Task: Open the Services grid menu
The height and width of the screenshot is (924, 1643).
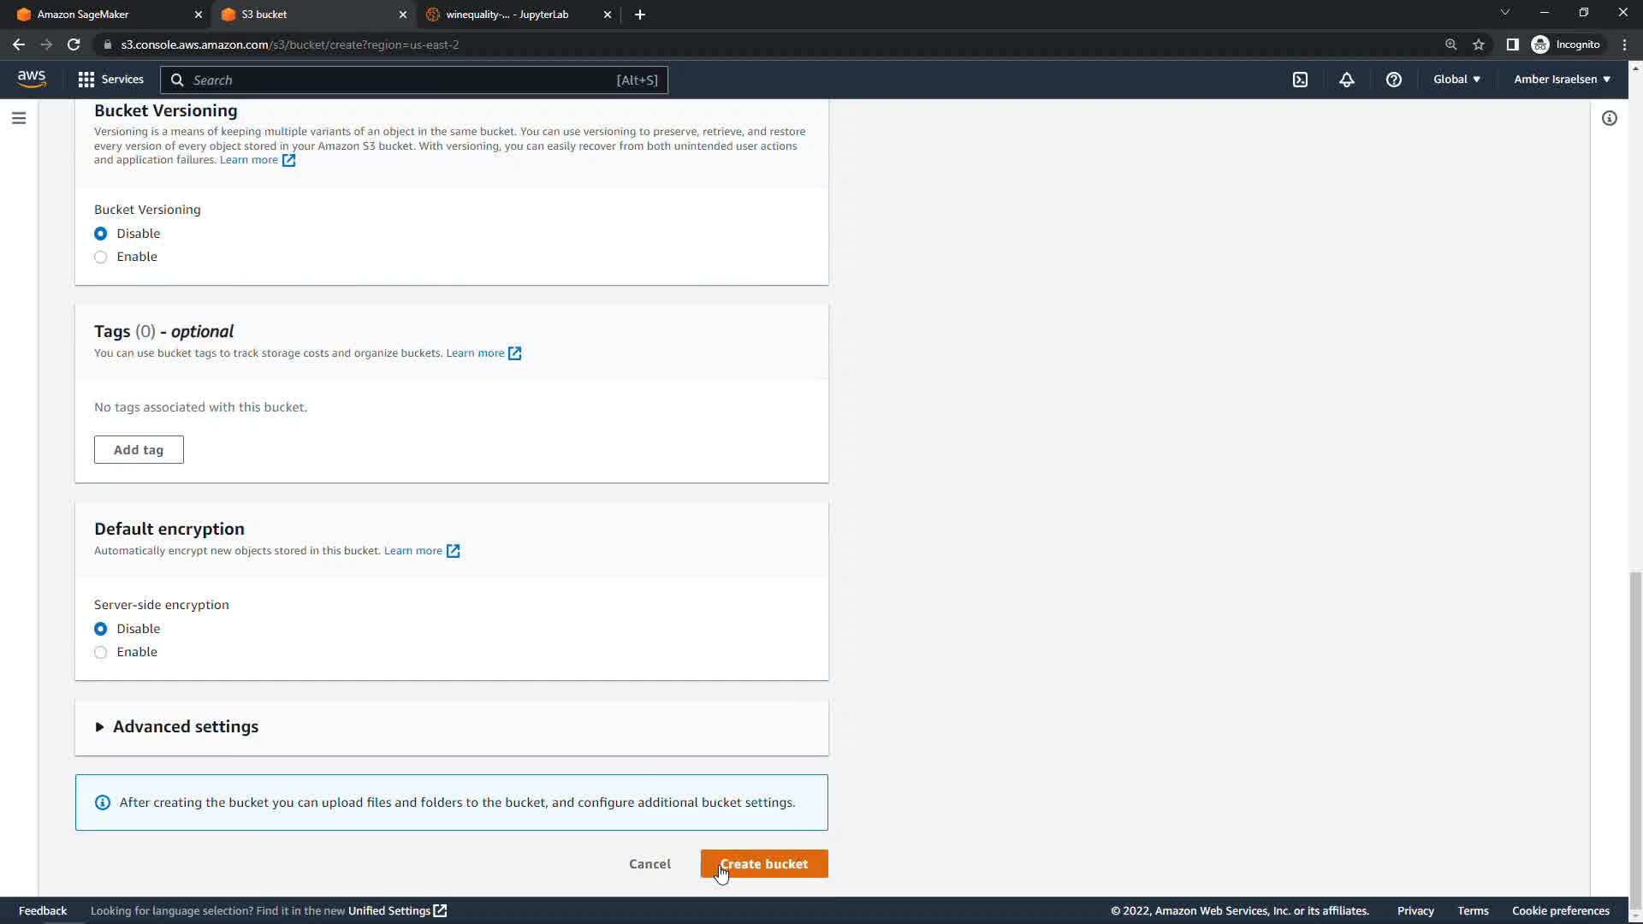Action: [110, 80]
